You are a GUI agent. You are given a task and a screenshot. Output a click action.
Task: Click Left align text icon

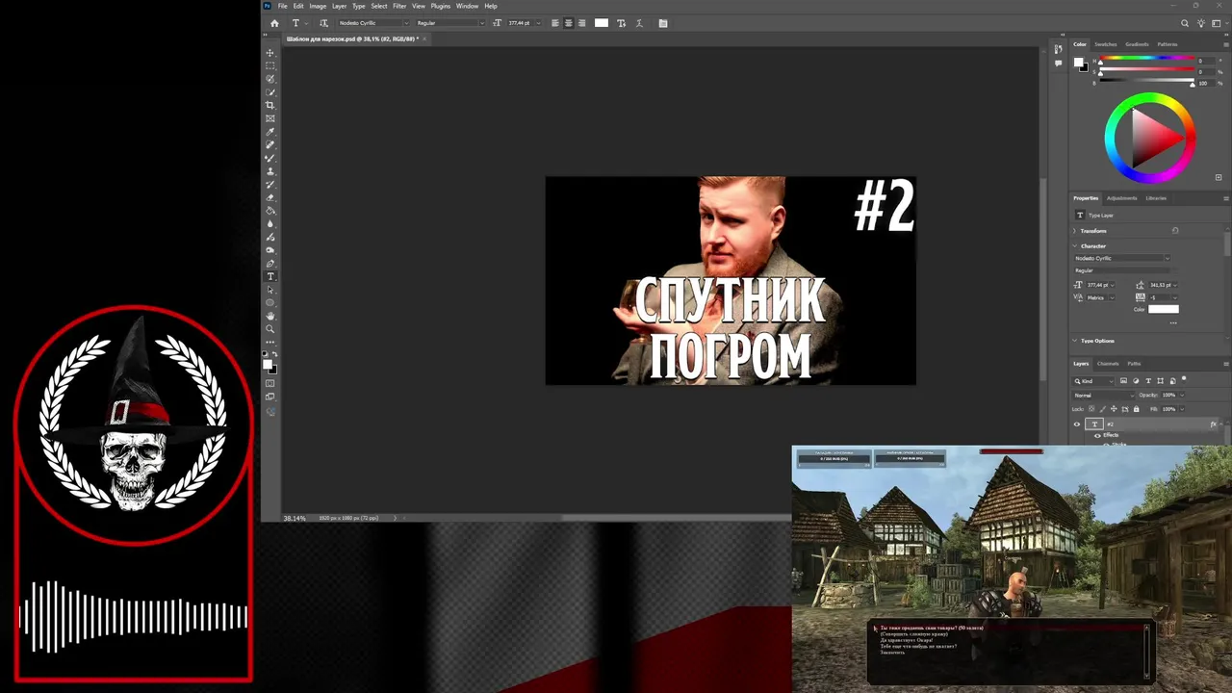555,23
